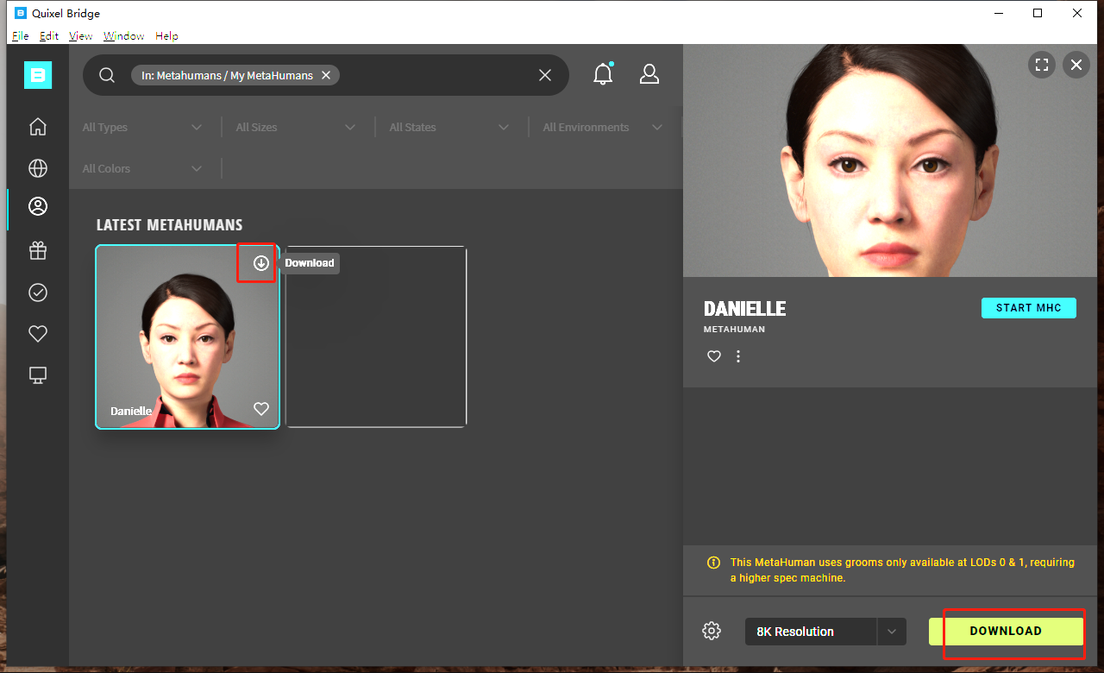Click the DANIELLE title text
The width and height of the screenshot is (1104, 673).
click(745, 309)
